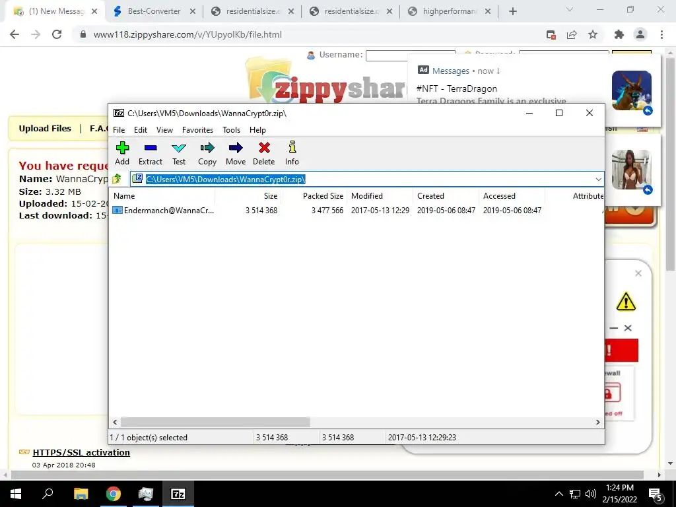Open Upload Files link on zippyshare
Image resolution: width=676 pixels, height=507 pixels.
coord(45,129)
